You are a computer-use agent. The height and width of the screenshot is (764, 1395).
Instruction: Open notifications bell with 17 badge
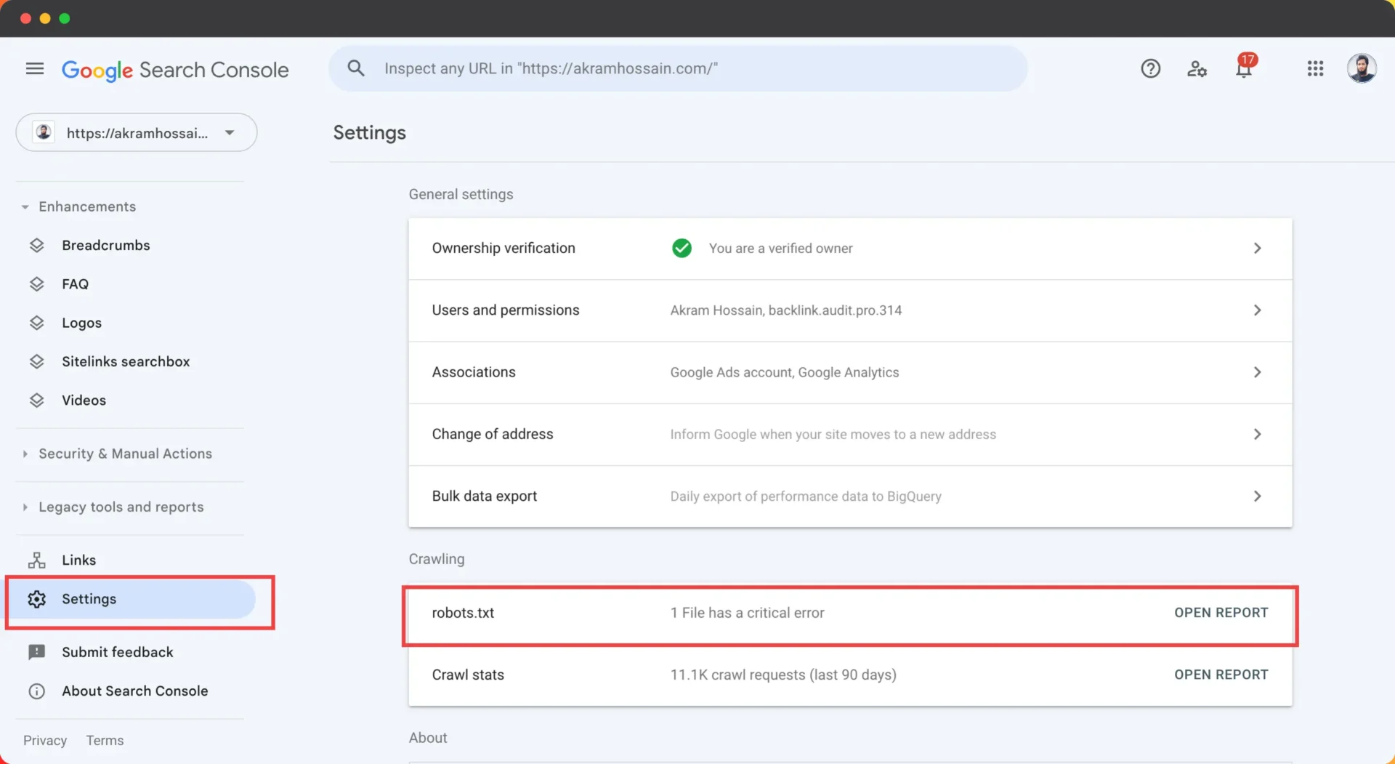(x=1245, y=67)
